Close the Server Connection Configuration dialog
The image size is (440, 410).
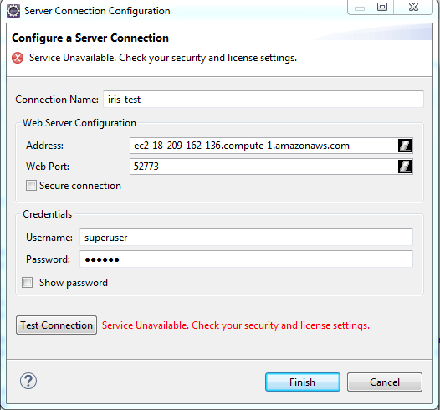click(x=413, y=8)
